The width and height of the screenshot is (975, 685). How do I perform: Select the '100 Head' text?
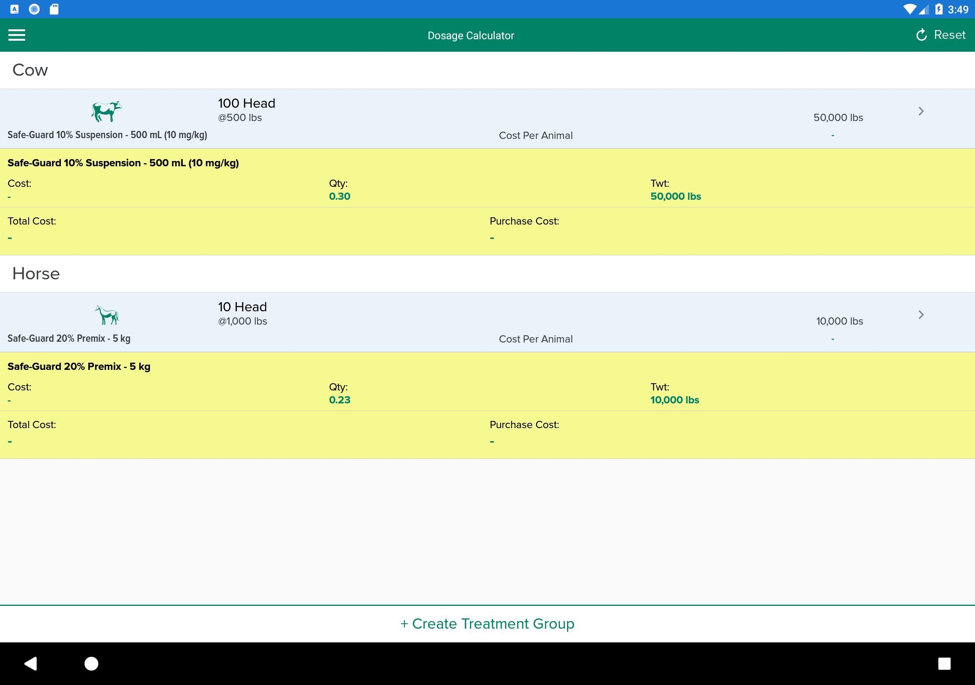point(246,103)
